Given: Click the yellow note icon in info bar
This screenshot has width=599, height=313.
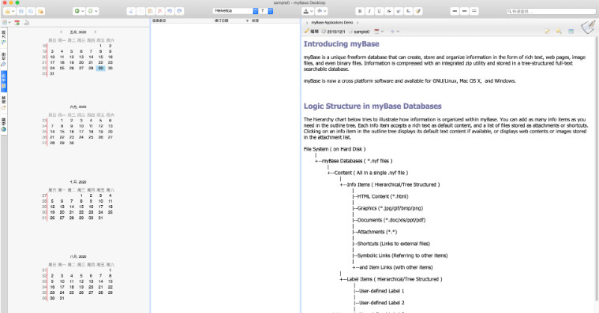Looking at the screenshot, I should coord(547,32).
